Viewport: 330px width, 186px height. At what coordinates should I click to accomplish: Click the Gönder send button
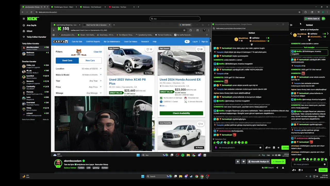pyautogui.click(x=323, y=170)
